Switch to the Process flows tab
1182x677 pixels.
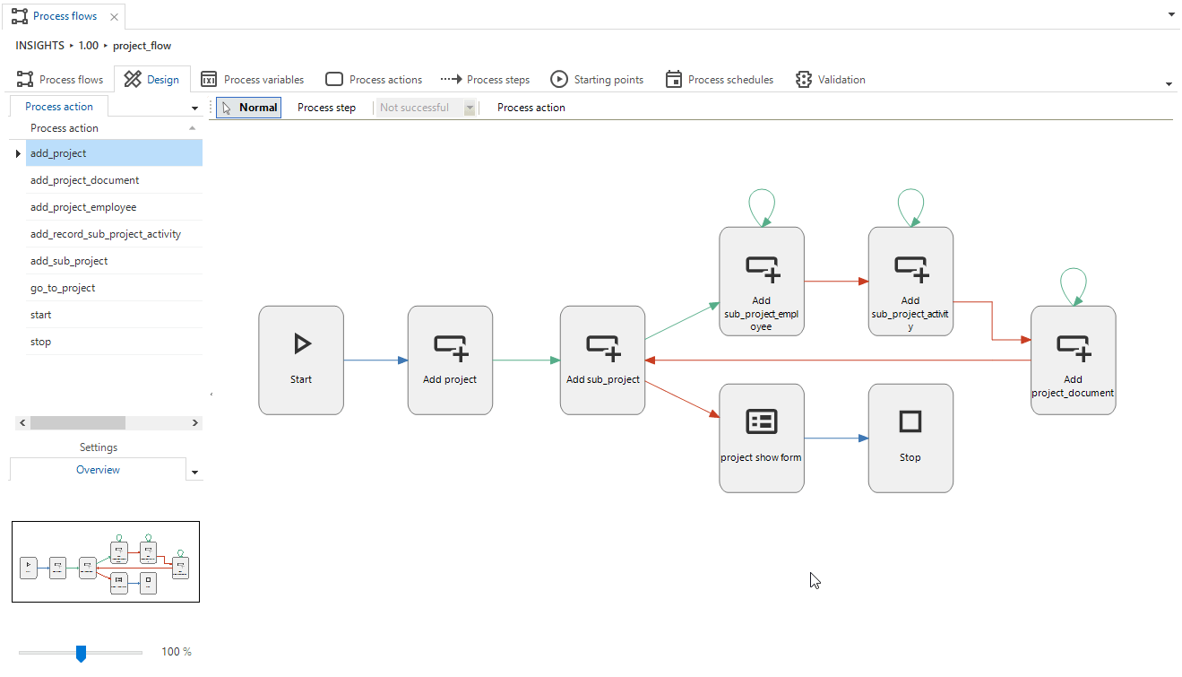[61, 80]
